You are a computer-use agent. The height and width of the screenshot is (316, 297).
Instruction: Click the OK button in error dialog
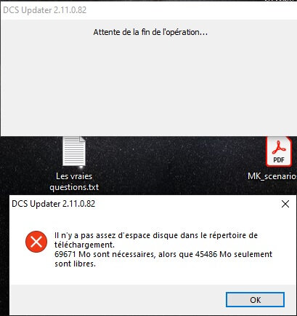tap(255, 300)
